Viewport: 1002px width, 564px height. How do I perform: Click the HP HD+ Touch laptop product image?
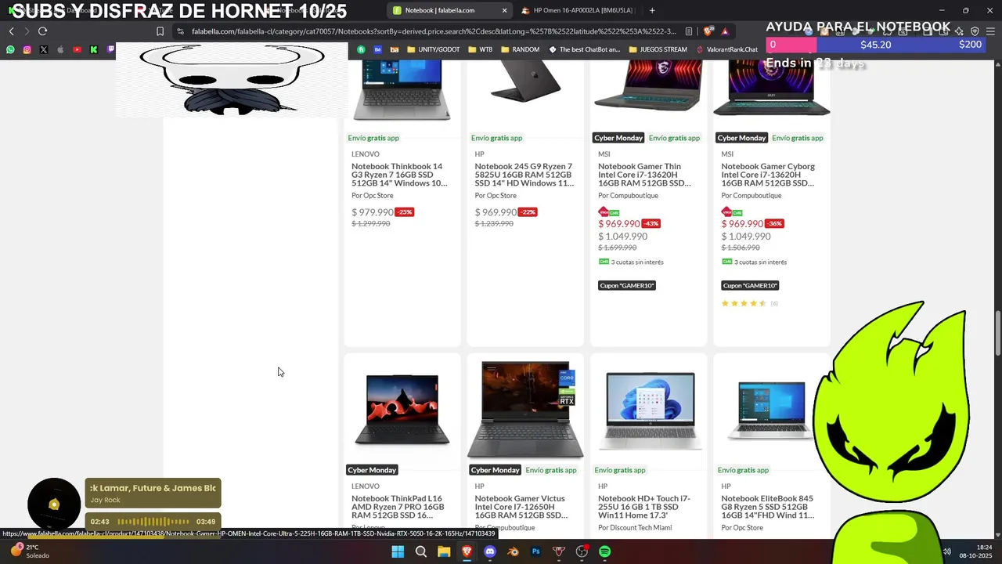pos(650,410)
